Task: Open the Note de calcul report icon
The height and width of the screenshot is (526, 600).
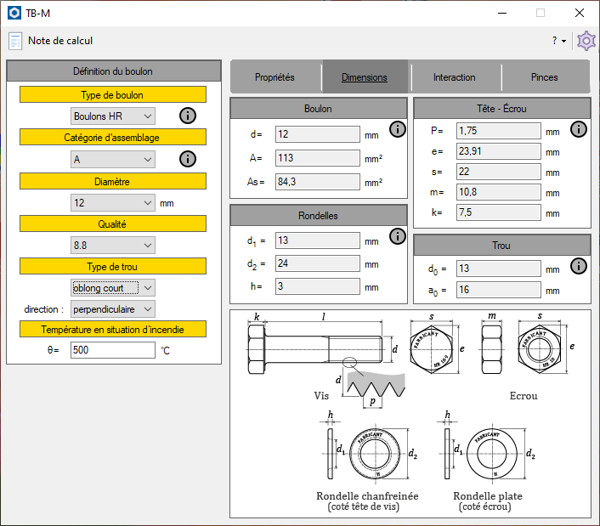Action: [15, 41]
